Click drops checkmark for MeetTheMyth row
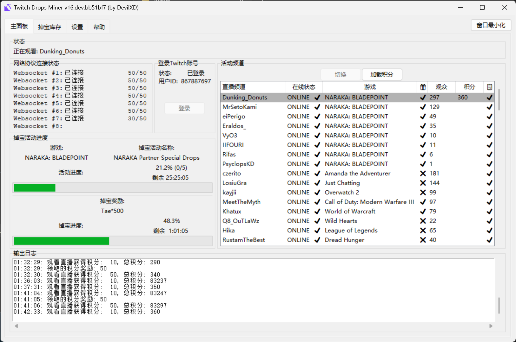This screenshot has height=342, width=516. point(423,202)
